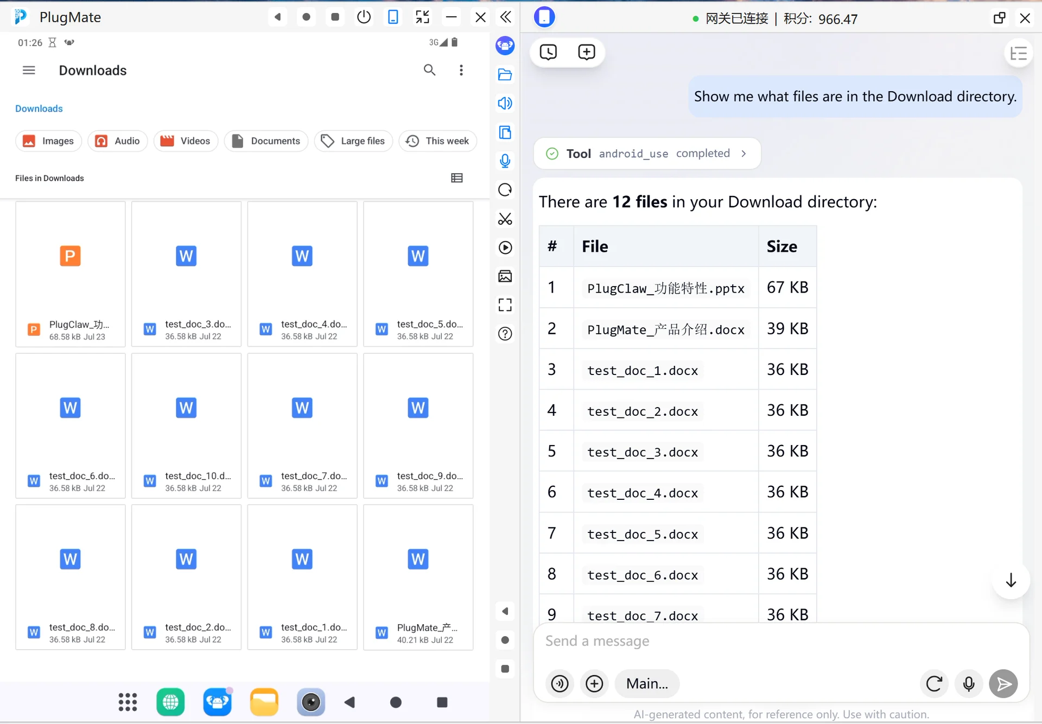
Task: Open the three-dot overflow menu
Action: pyautogui.click(x=461, y=70)
